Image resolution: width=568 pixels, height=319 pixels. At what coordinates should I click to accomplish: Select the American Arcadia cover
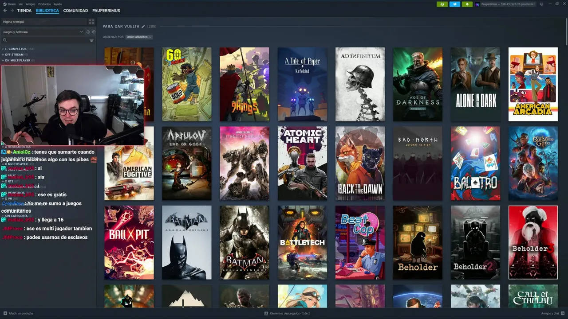point(533,84)
